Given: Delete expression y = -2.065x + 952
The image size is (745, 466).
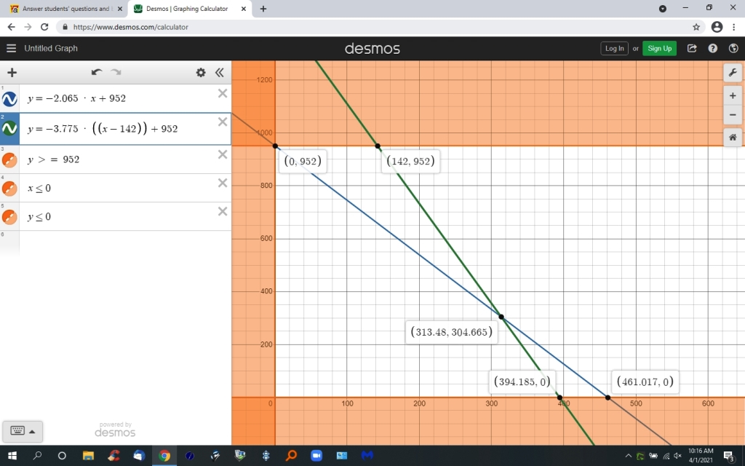Looking at the screenshot, I should (x=223, y=93).
